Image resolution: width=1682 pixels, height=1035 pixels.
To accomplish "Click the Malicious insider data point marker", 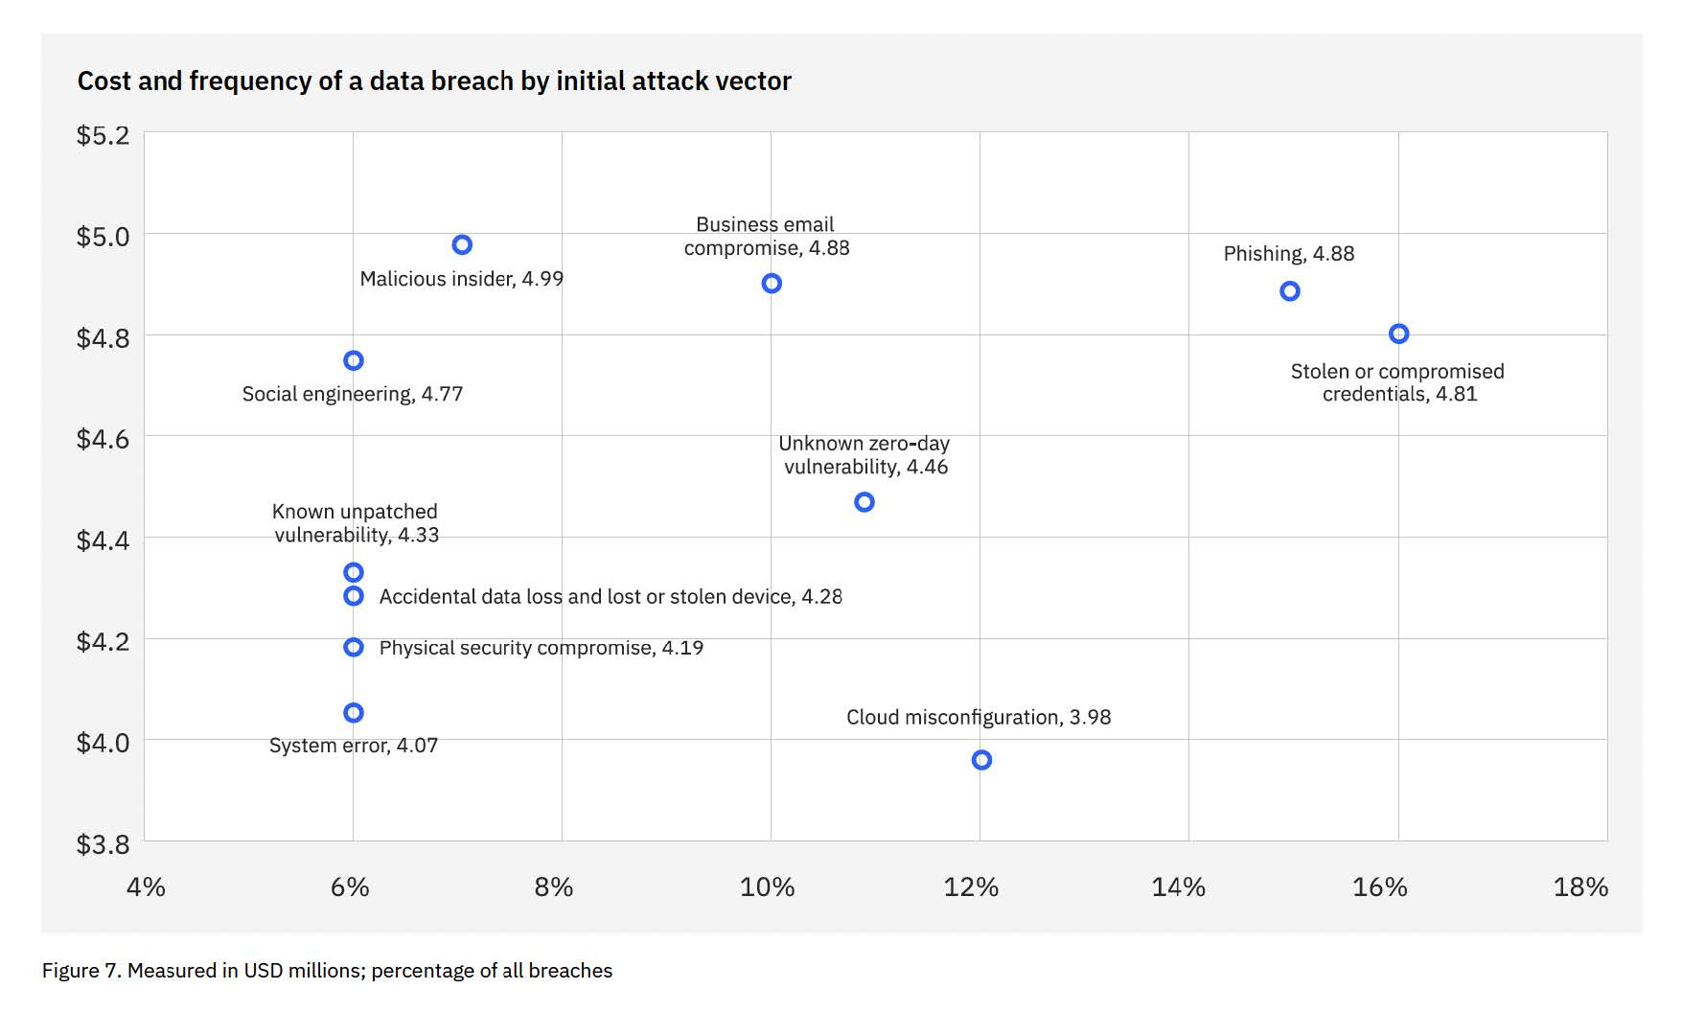I will (x=462, y=245).
